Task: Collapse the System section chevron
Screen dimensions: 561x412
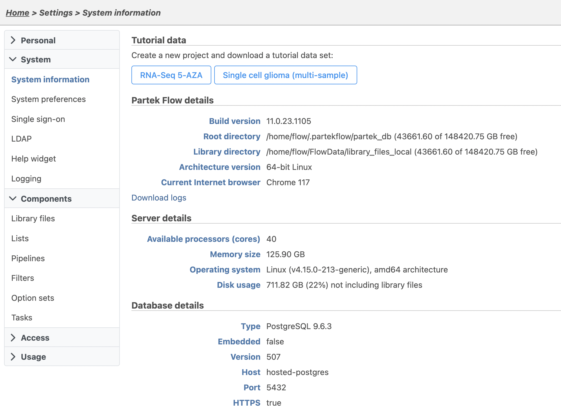Action: point(13,59)
